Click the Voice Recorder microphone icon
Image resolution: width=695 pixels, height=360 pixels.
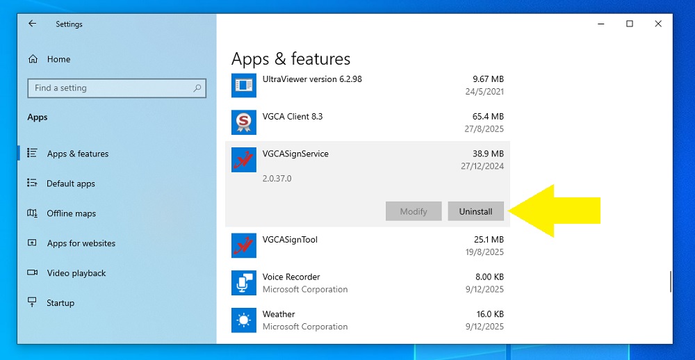click(243, 283)
